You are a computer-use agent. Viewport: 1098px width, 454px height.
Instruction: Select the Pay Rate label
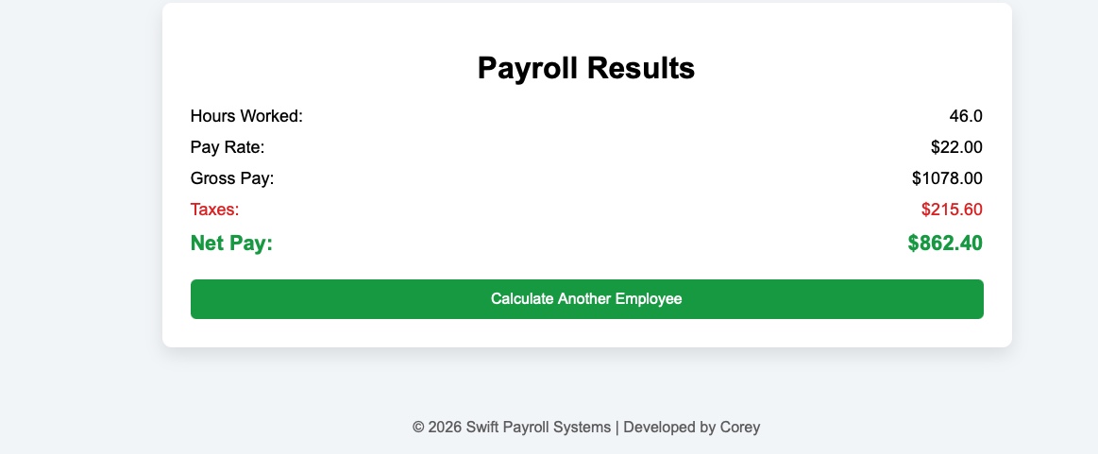(228, 147)
